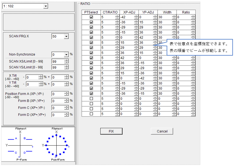Increase the X Tilt negative percent value
Viewport: 234px width, 166px height.
[x=41, y=76]
